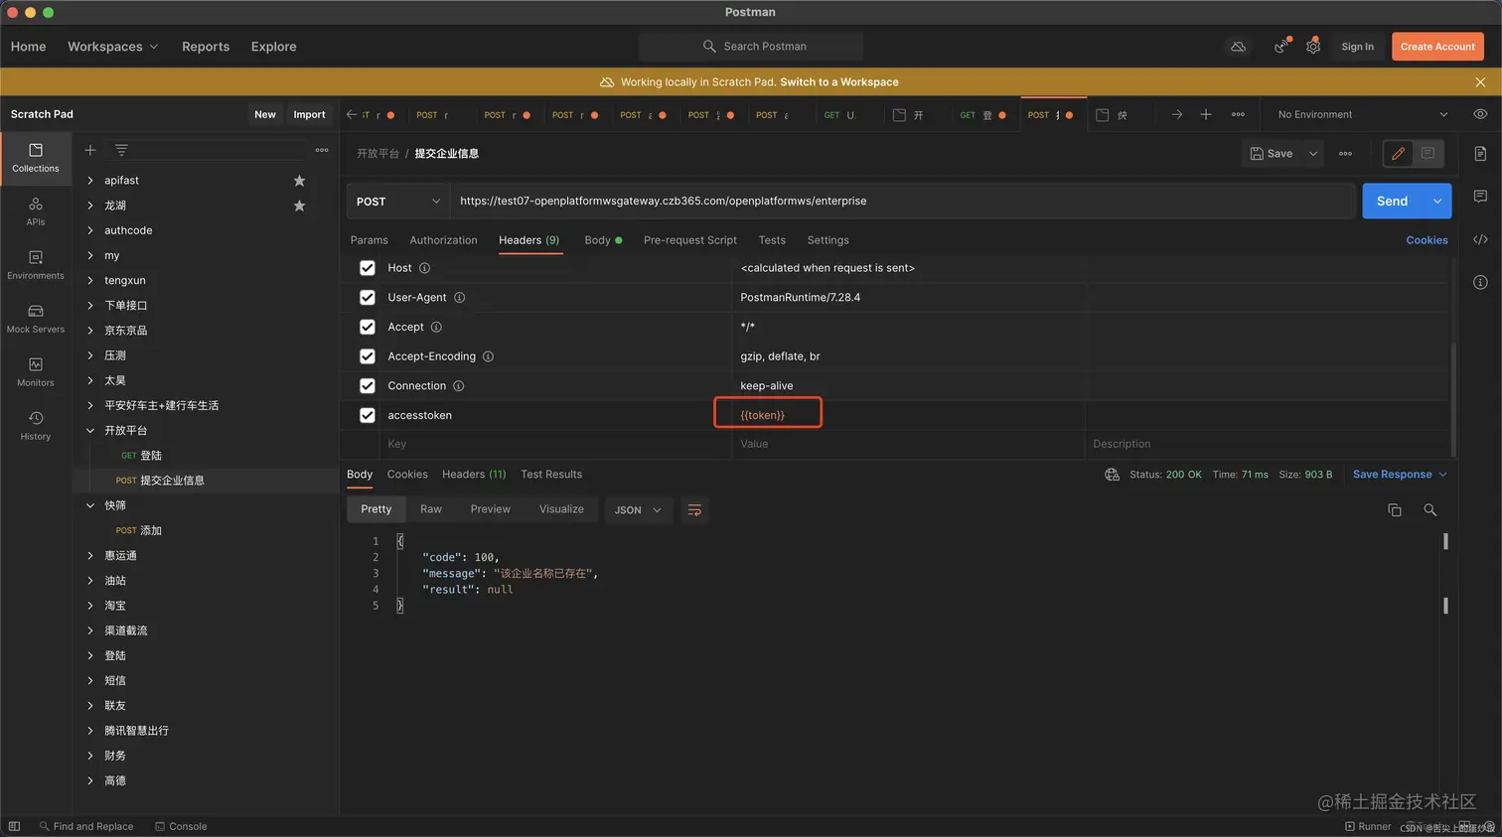Open the Save options dropdown arrow
This screenshot has height=837, width=1502.
tap(1313, 154)
